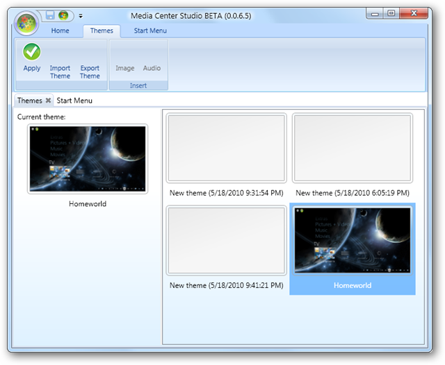Maximize the Media Center Studio window

(x=391, y=13)
